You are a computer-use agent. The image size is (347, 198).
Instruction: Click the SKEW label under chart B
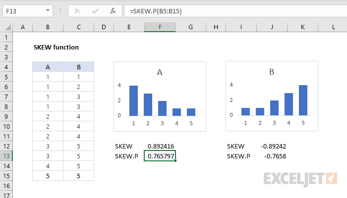click(x=235, y=147)
